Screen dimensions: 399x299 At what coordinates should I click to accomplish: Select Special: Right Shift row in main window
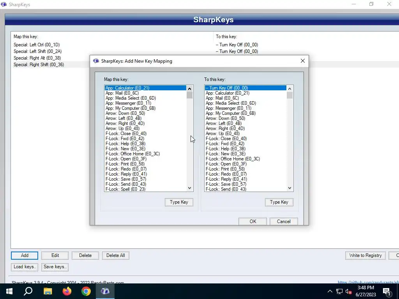coord(50,65)
